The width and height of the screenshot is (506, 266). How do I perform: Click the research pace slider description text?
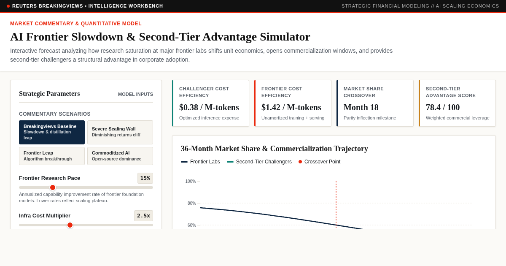(x=81, y=198)
